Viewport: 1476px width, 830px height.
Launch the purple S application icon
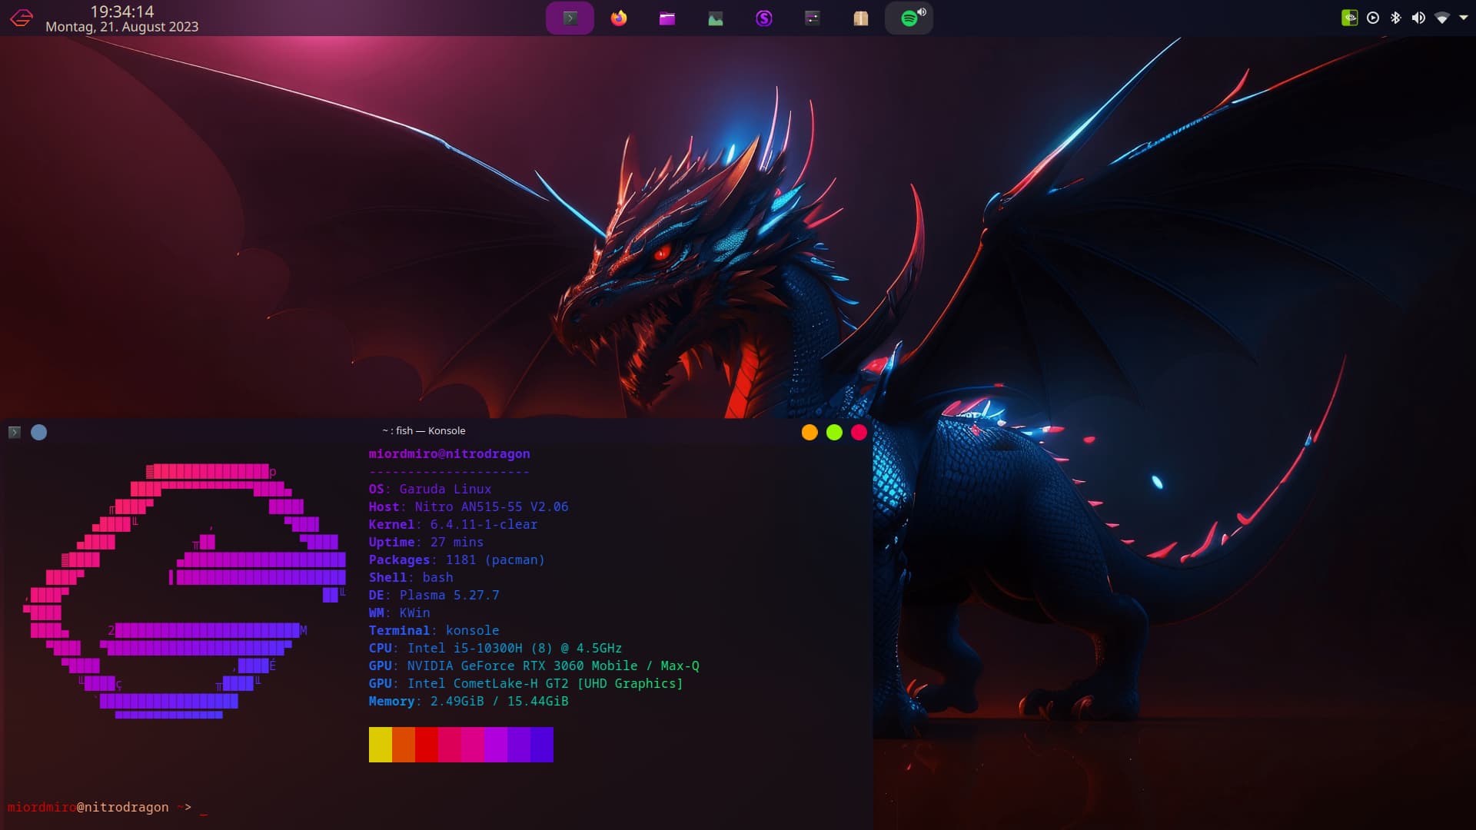tap(763, 18)
